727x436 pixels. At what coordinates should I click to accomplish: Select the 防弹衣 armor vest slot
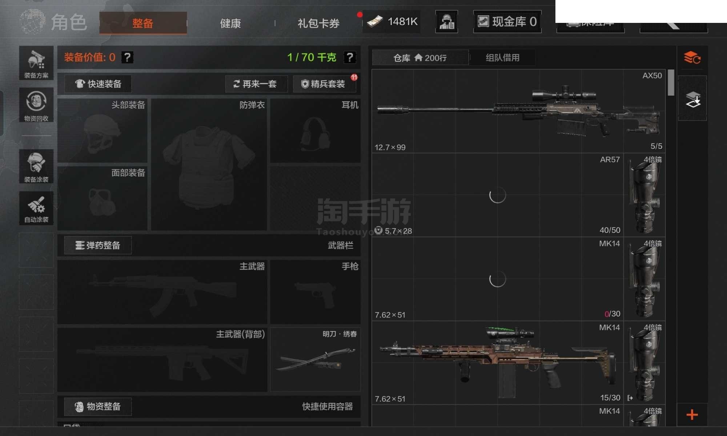tap(209, 165)
